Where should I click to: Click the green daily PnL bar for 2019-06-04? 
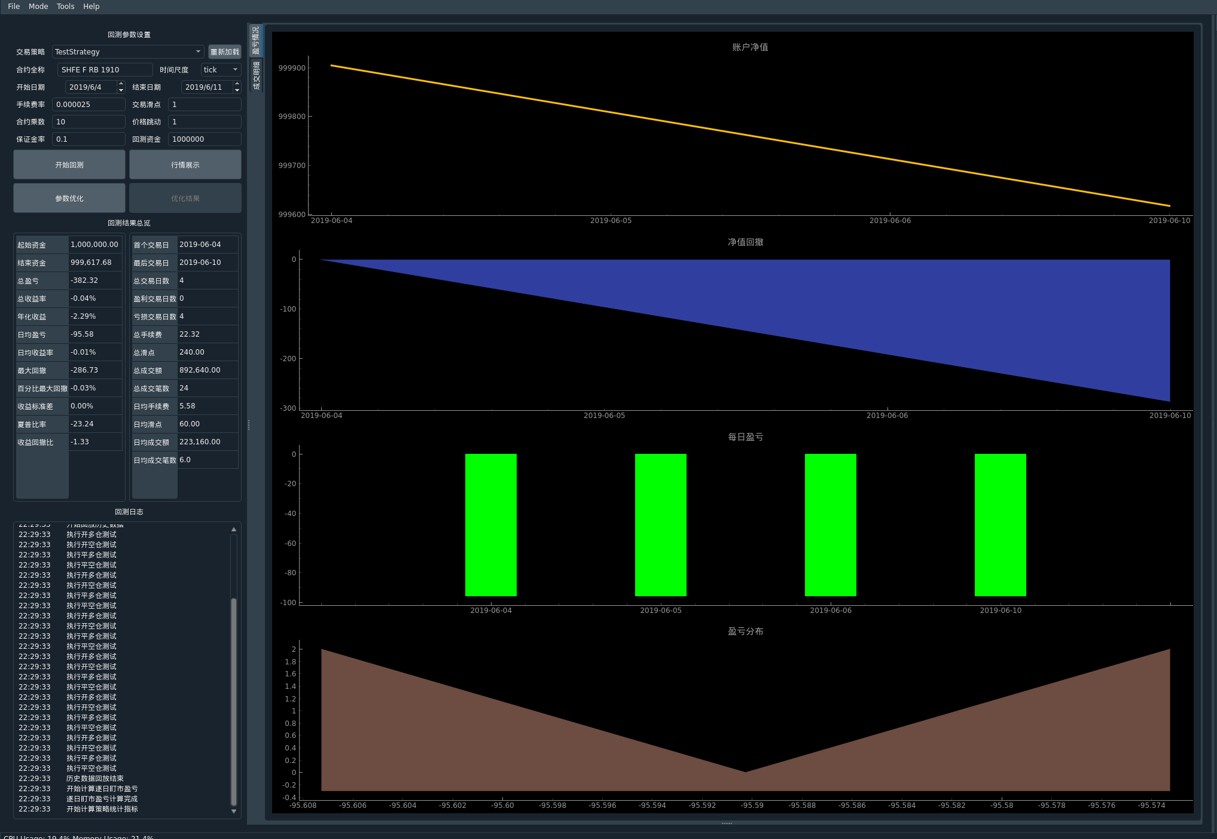(491, 525)
